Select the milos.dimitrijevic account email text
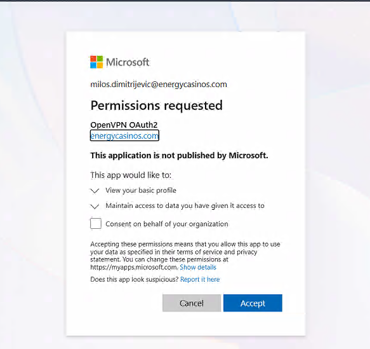 (x=159, y=85)
